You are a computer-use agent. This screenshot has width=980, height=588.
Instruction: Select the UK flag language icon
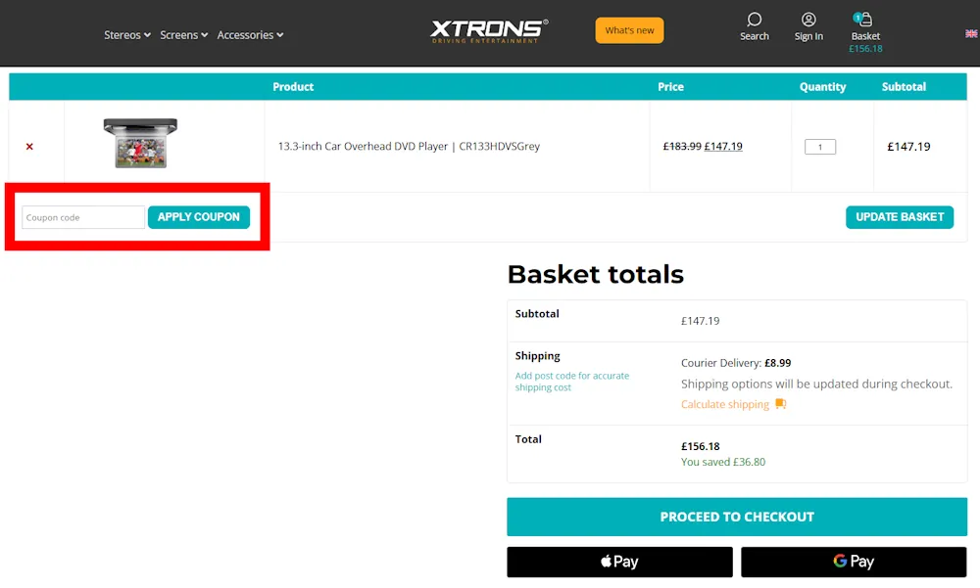point(969,32)
